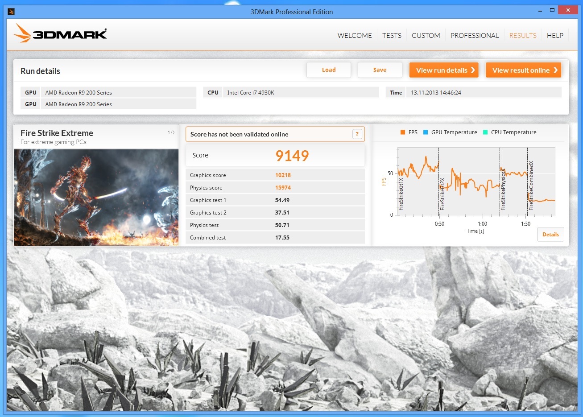Click the FPS orange legend swatch
This screenshot has height=417, width=583.
coord(403,132)
